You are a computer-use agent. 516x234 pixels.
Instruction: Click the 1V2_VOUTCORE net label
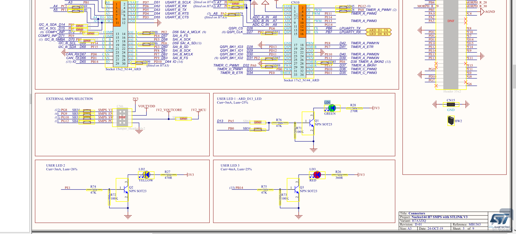169,110
